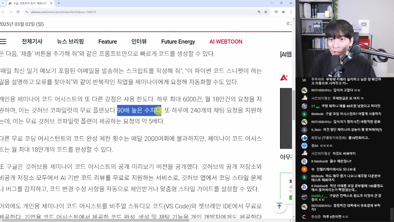
Task: Open the Chrome three-dot menu
Action: [291, 12]
